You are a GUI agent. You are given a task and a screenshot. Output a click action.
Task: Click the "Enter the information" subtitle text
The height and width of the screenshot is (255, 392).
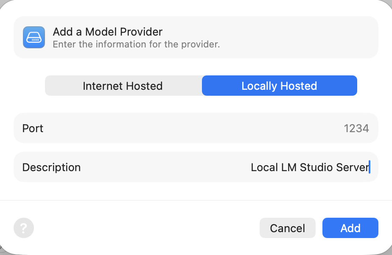136,44
